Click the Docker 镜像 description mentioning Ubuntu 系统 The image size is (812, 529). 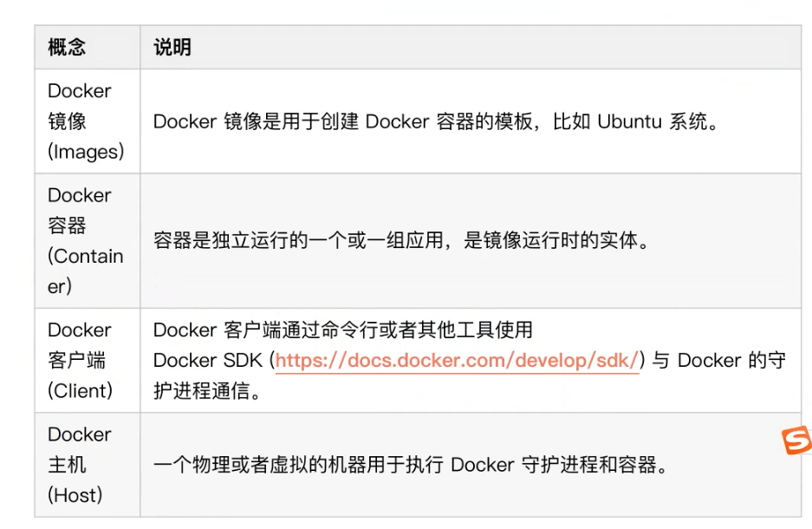[436, 121]
